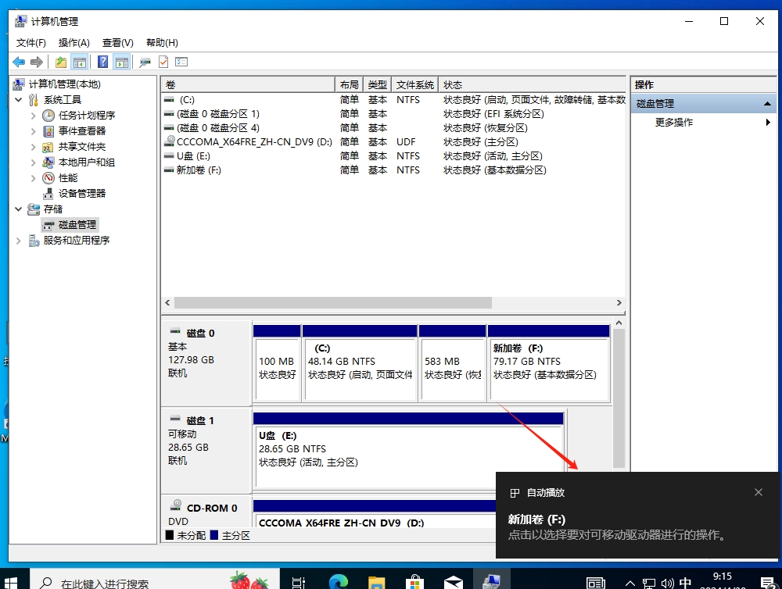782x589 pixels.
Task: Click the volume list horizontal scrollbar
Action: [x=332, y=303]
